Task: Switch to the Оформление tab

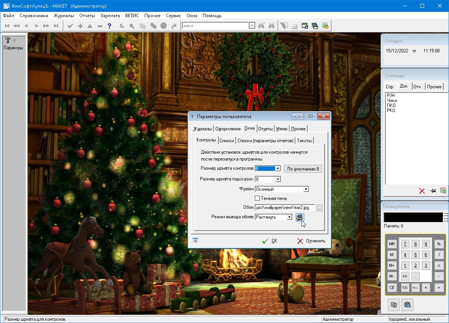Action: click(228, 129)
